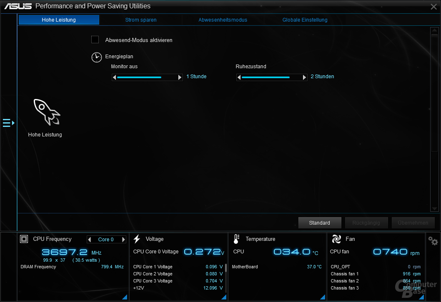Click the Voltage lightning bolt icon
441x302 pixels.
coord(137,239)
